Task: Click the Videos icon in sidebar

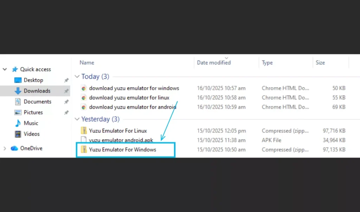Action: tap(18, 134)
